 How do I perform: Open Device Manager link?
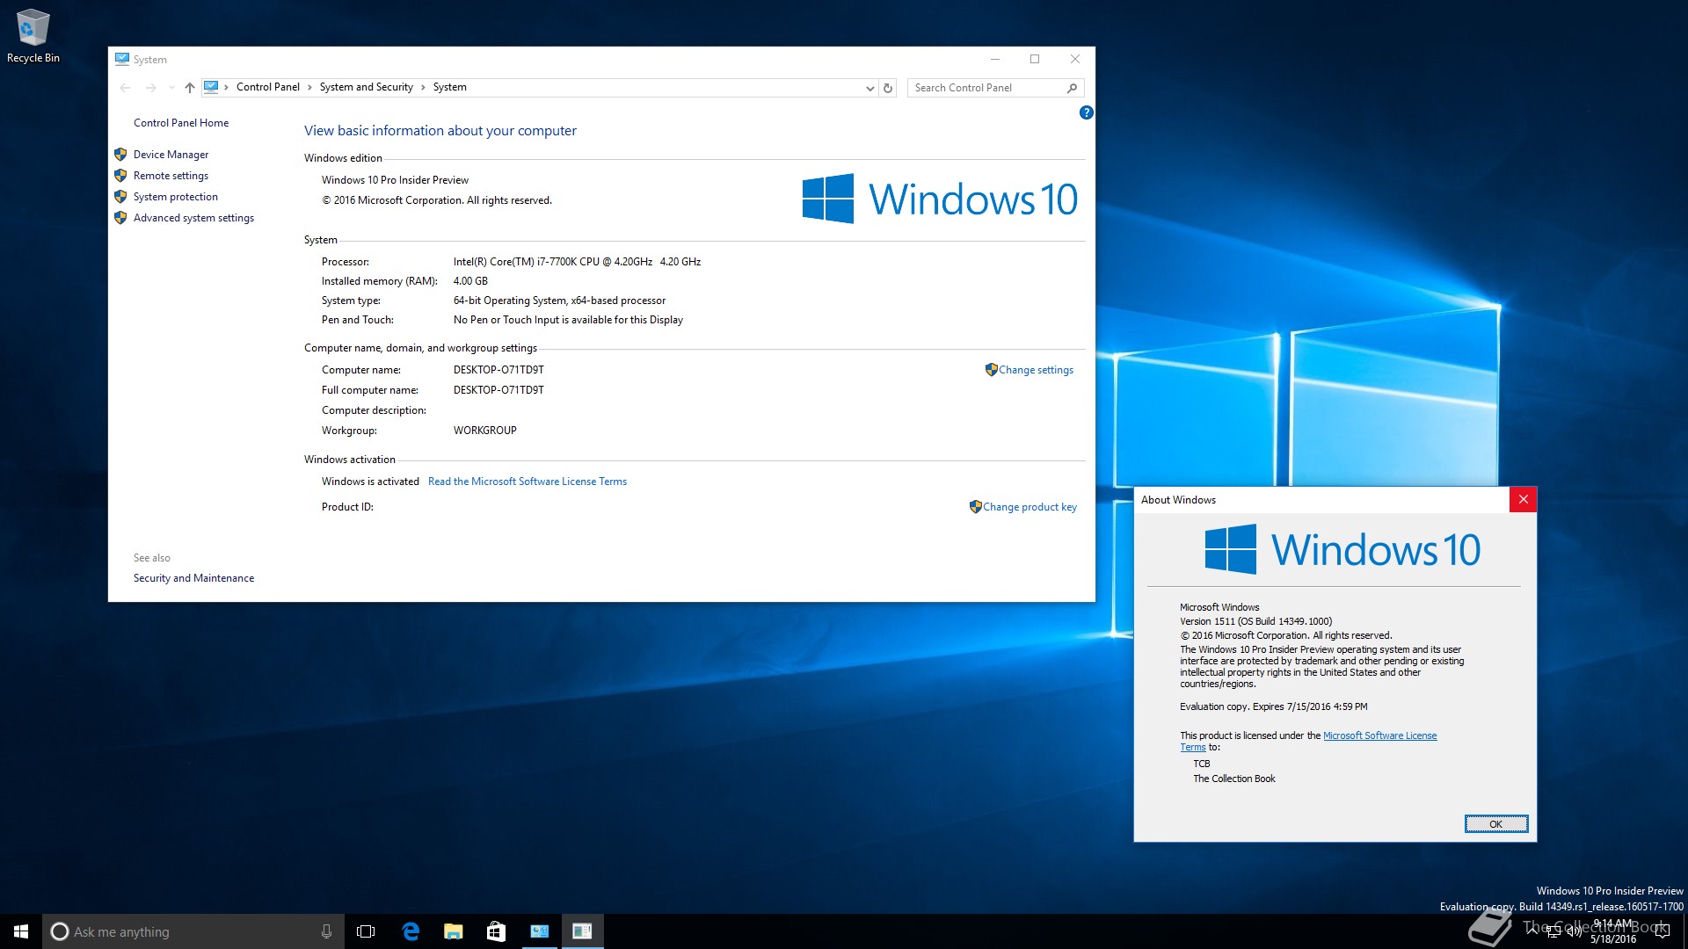[171, 155]
